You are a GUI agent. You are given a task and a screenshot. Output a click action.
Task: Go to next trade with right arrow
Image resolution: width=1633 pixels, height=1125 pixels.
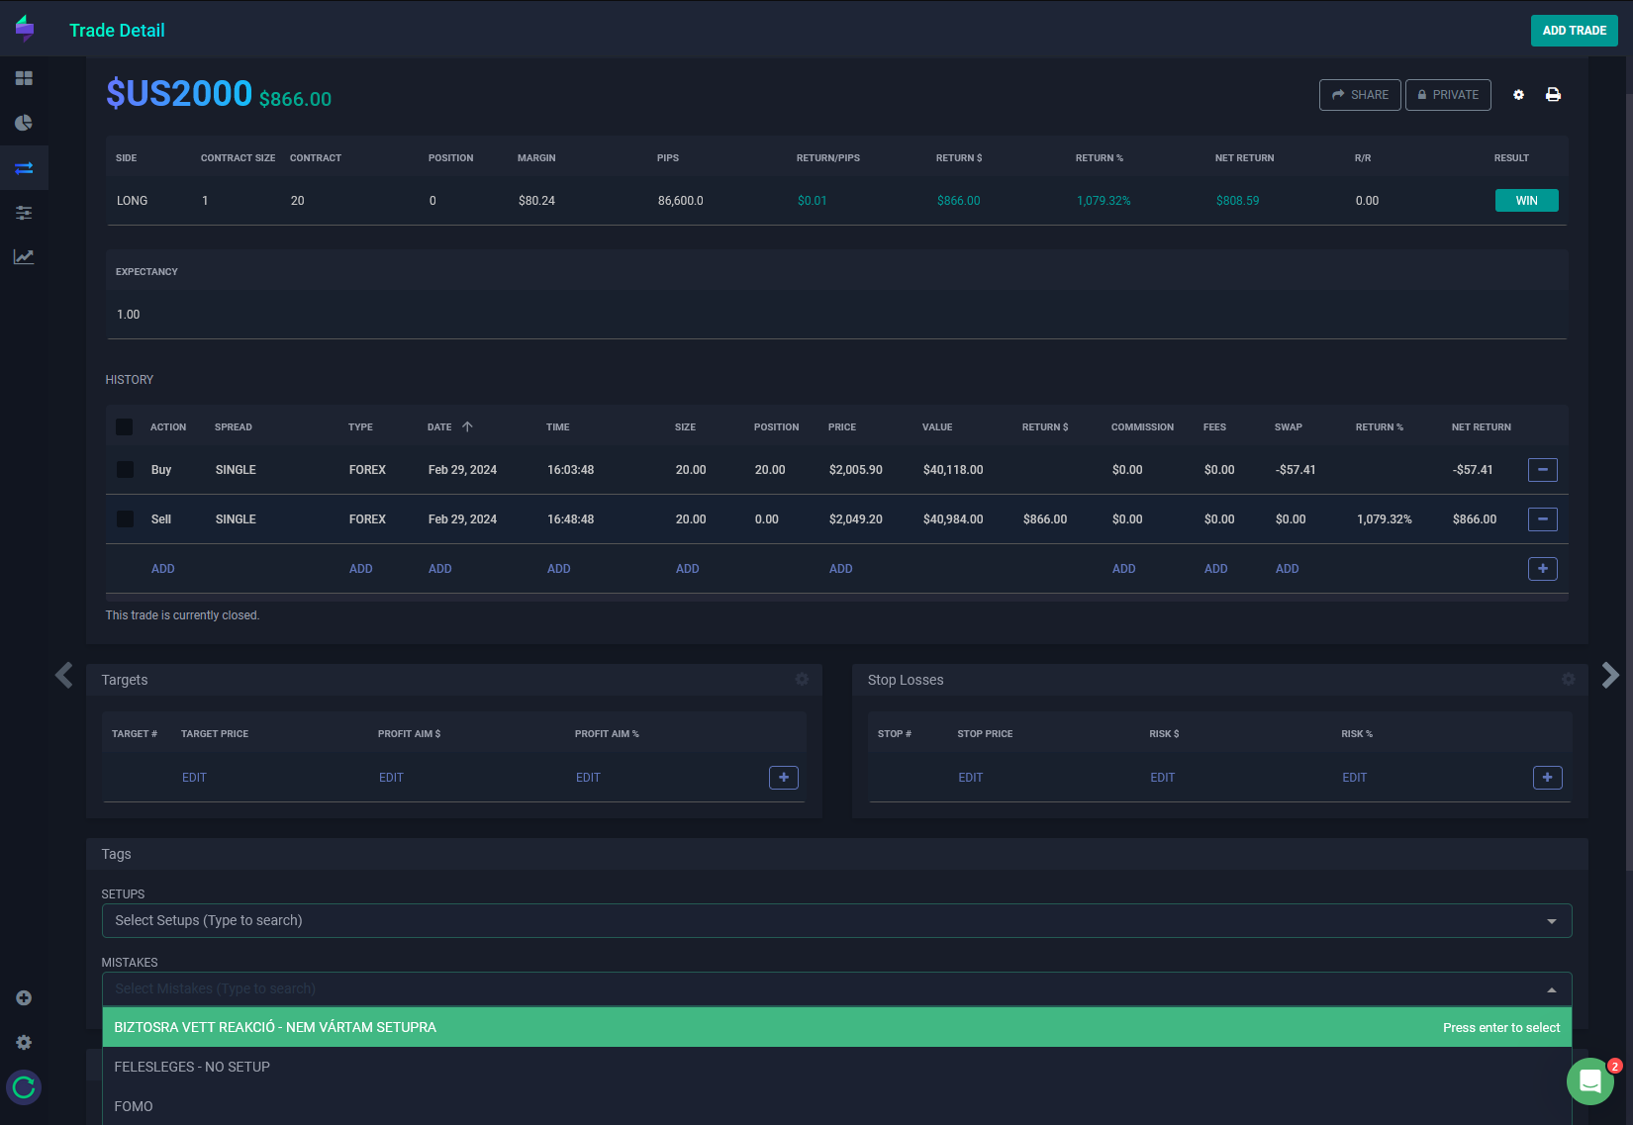coord(1610,675)
